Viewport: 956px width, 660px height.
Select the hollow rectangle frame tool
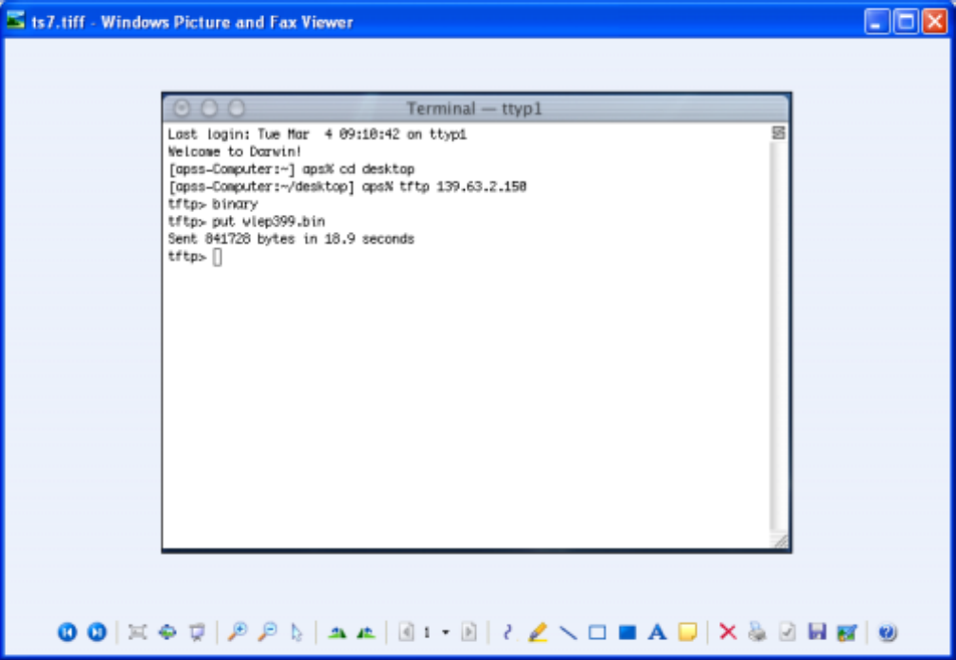tap(597, 633)
